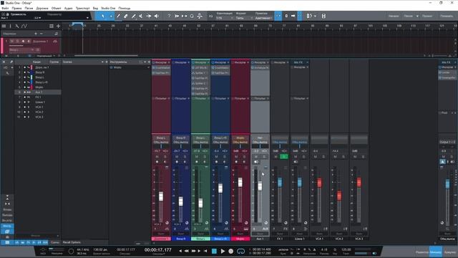The width and height of the screenshot is (458, 258).
Task: Select the Eraser tool
Action: pyautogui.click(x=126, y=16)
